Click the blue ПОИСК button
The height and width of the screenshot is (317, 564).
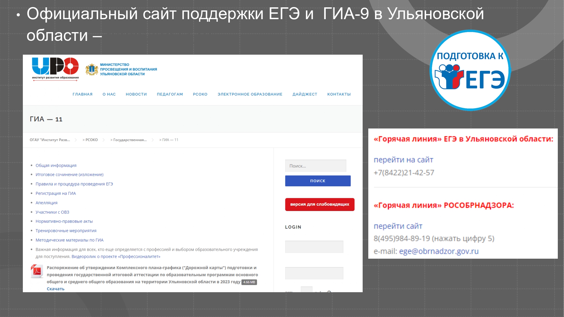318,181
